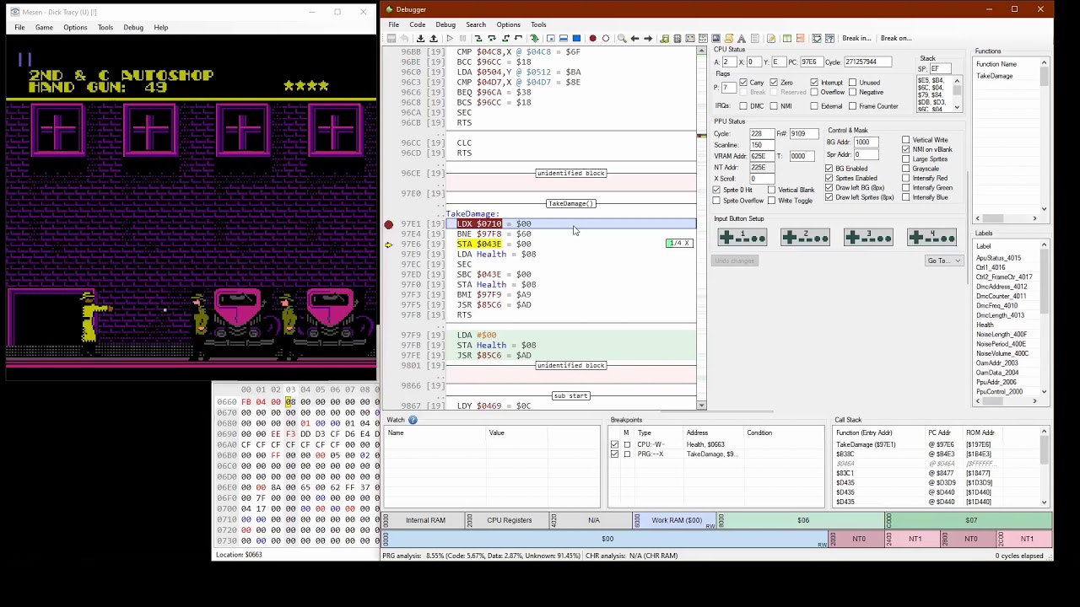Click the controller 4 input button
The width and height of the screenshot is (1080, 607).
(931, 237)
